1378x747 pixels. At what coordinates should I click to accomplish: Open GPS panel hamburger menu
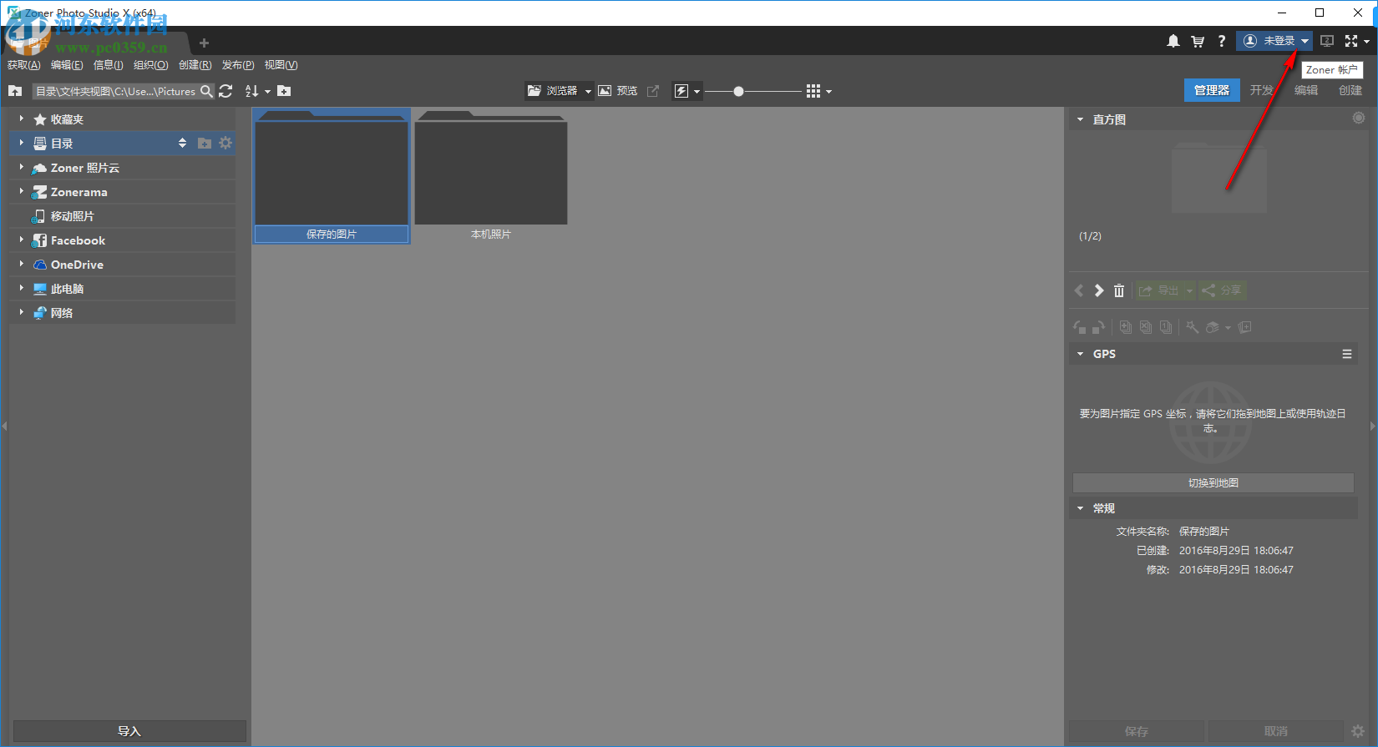1347,354
